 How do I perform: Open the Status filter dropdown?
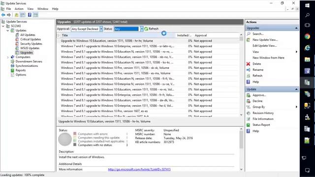(142, 29)
